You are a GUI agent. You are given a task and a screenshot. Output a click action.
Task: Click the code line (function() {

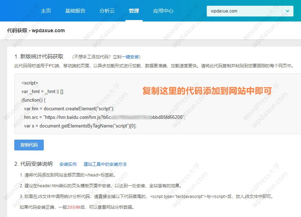[33, 100]
